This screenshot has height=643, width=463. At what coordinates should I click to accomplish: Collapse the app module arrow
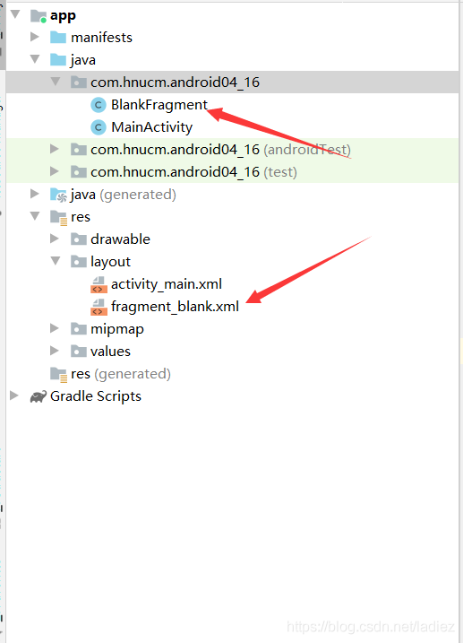[x=15, y=14]
